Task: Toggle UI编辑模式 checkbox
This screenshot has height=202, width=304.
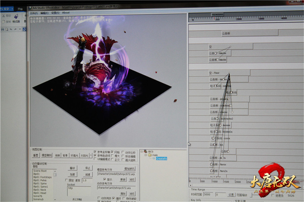Action: click(95, 159)
